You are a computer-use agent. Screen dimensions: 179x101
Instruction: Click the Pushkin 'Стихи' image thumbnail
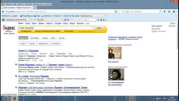[x=115, y=53]
